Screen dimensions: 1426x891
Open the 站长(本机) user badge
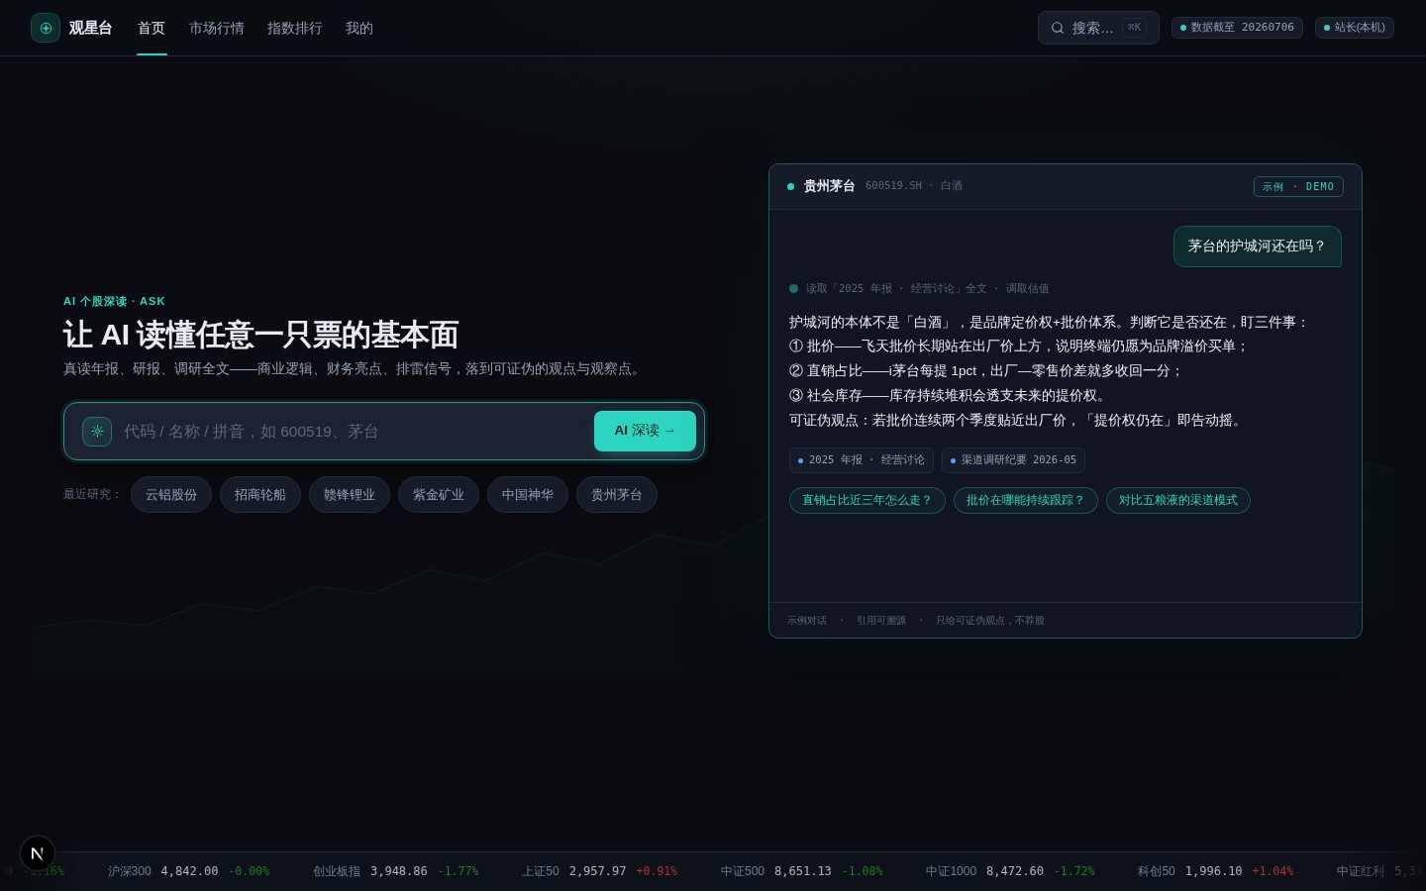(x=1354, y=28)
